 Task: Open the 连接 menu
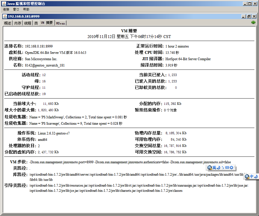pos(6,10)
